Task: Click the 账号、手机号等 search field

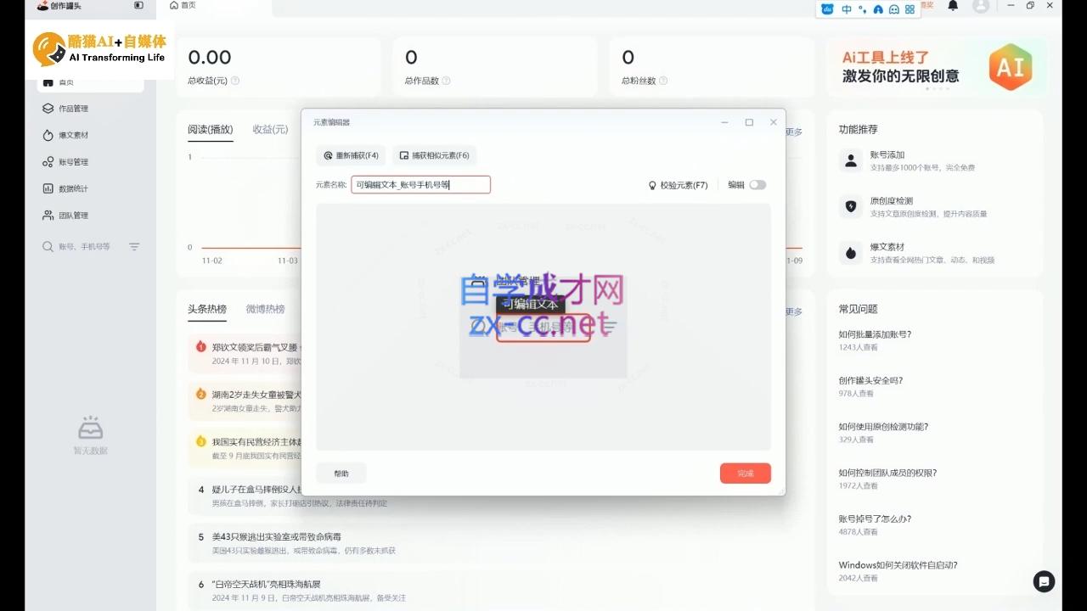Action: point(84,247)
